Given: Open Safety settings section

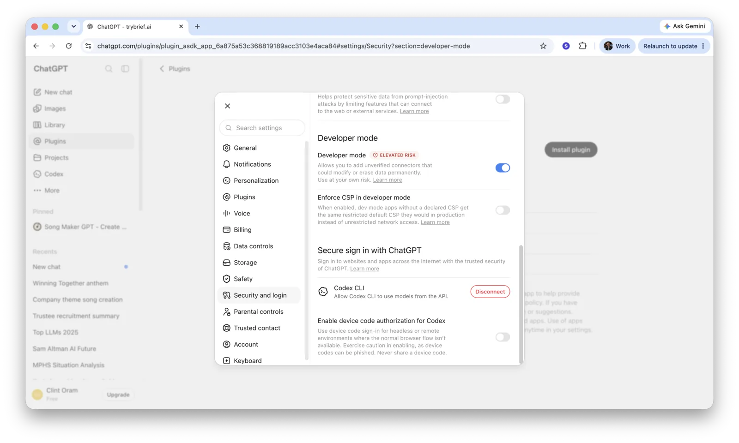Looking at the screenshot, I should 259,279.
